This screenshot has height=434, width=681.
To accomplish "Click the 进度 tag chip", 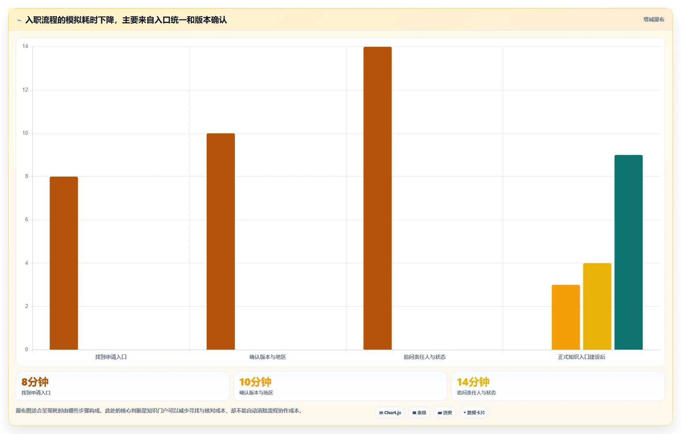I will (445, 413).
